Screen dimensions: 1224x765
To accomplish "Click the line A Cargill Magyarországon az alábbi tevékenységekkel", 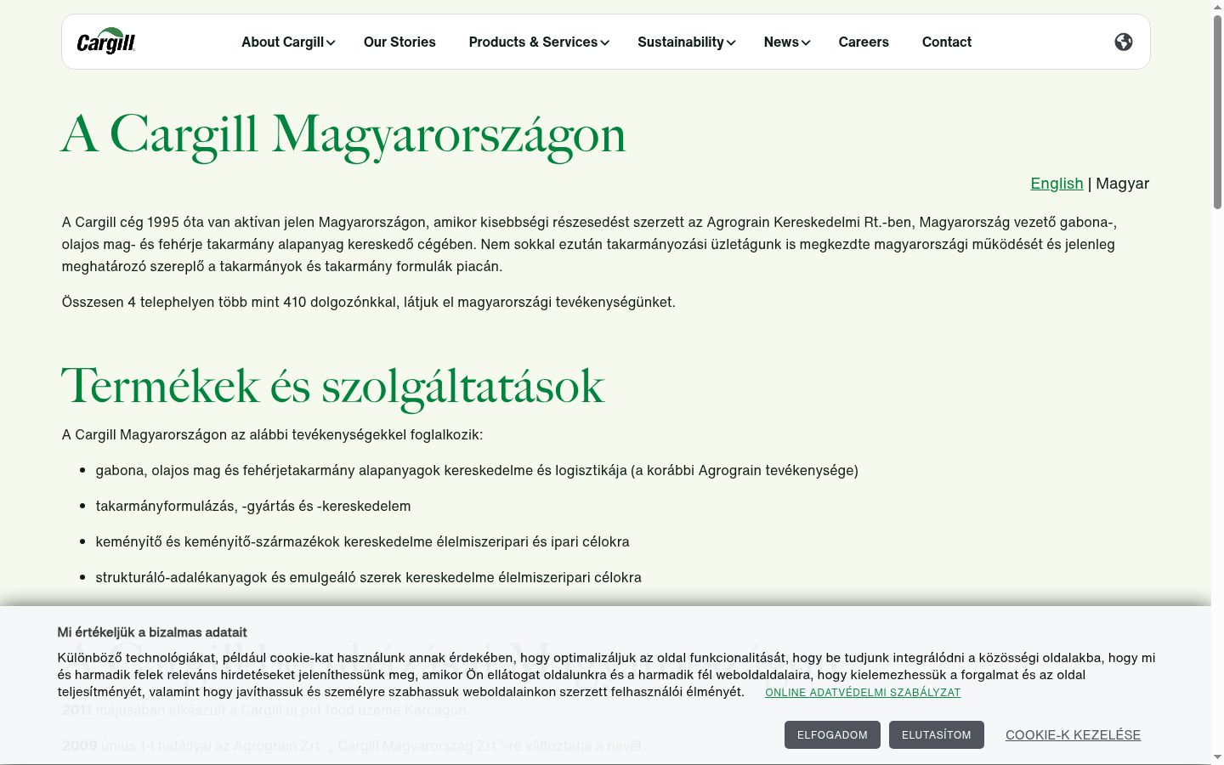I will (272, 434).
